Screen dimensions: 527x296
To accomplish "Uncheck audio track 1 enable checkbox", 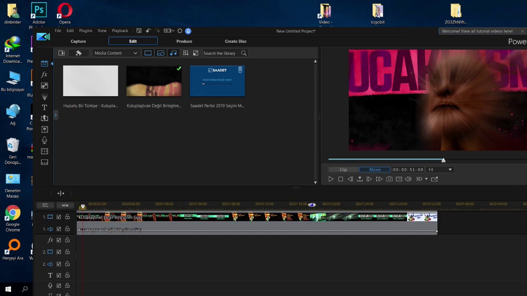I will 59,229.
